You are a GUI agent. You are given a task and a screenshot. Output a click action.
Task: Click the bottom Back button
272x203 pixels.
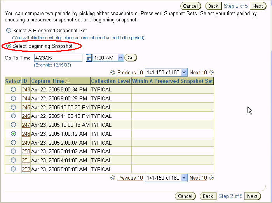208,196
